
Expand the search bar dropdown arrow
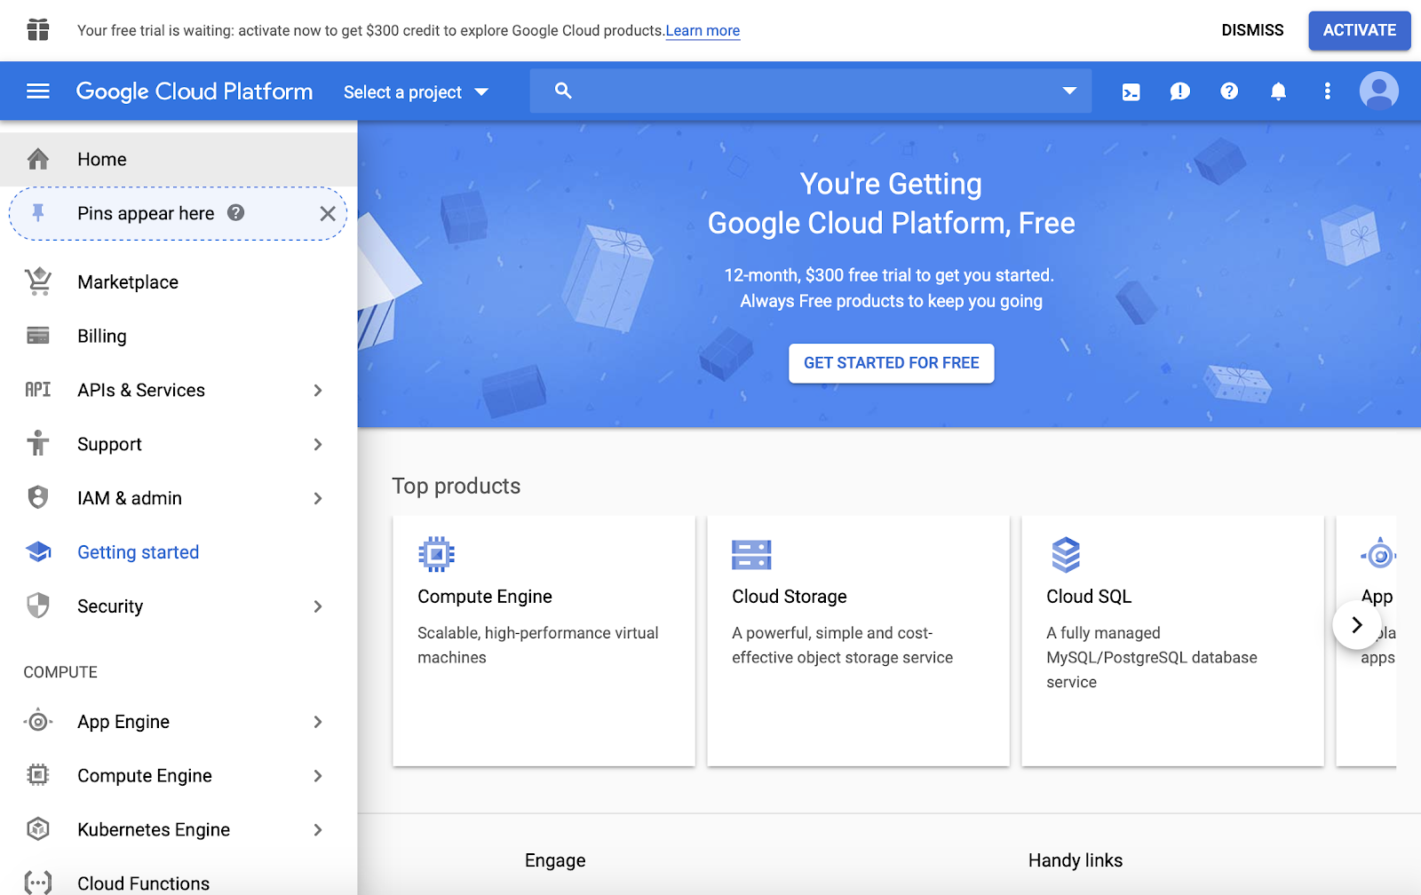click(1069, 91)
